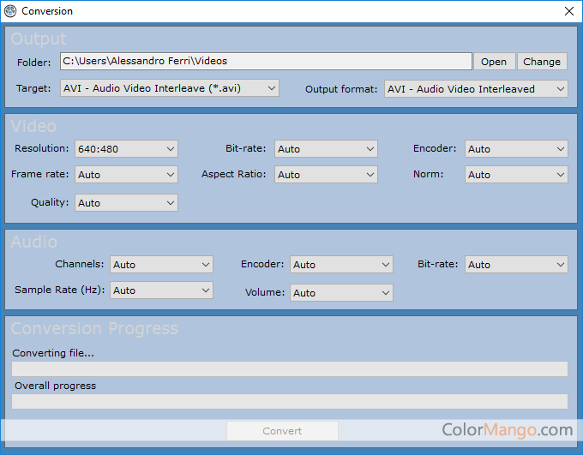
Task: Open the Frame rate dropdown
Action: click(126, 175)
